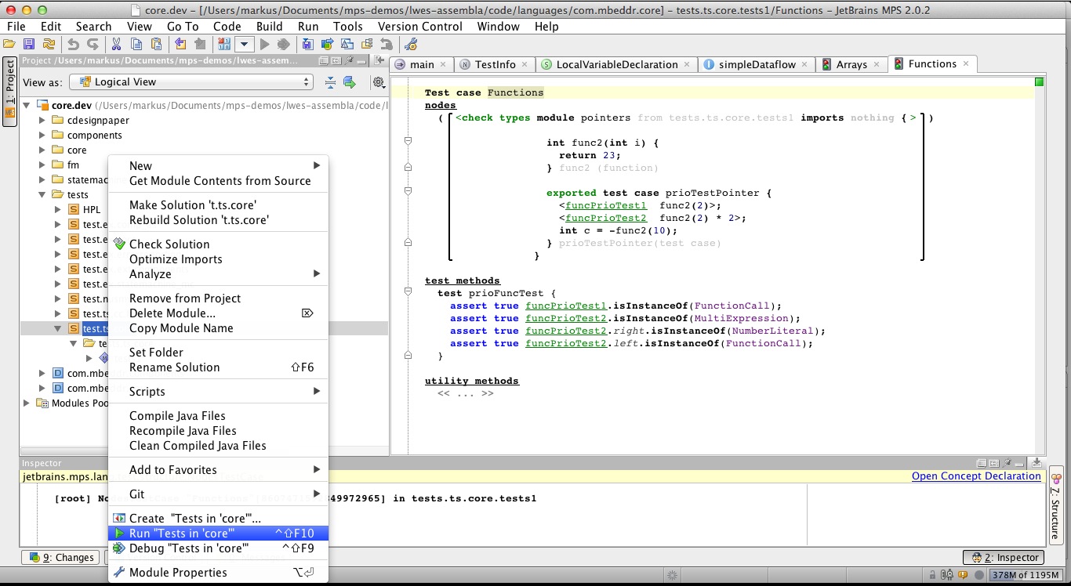Click the collapsed '<< ... >>' utility methods placeholder
This screenshot has width=1071, height=586.
466,393
